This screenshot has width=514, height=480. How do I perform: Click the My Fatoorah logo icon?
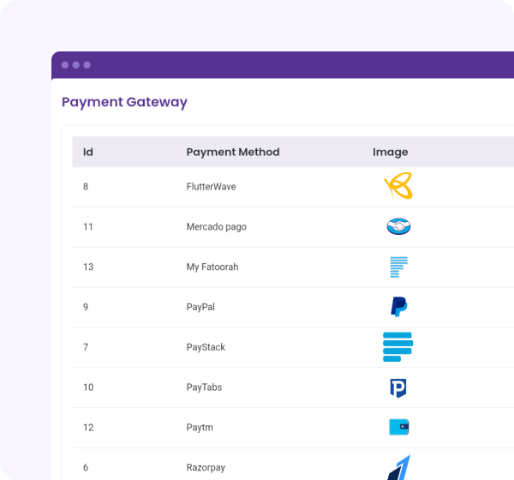(398, 267)
